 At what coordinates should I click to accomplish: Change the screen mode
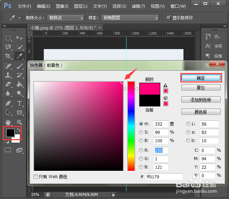tap(19, 150)
